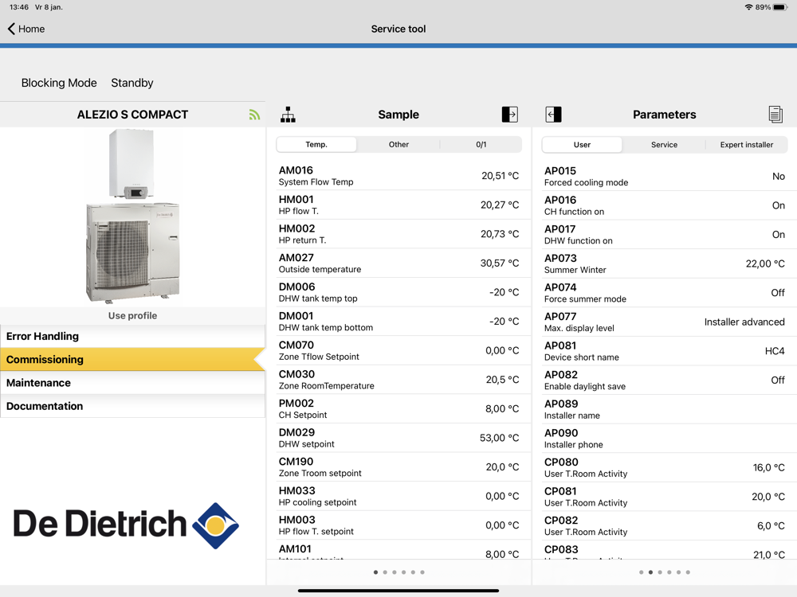
Task: Select the Temp. tab in Sample
Action: [x=316, y=145]
